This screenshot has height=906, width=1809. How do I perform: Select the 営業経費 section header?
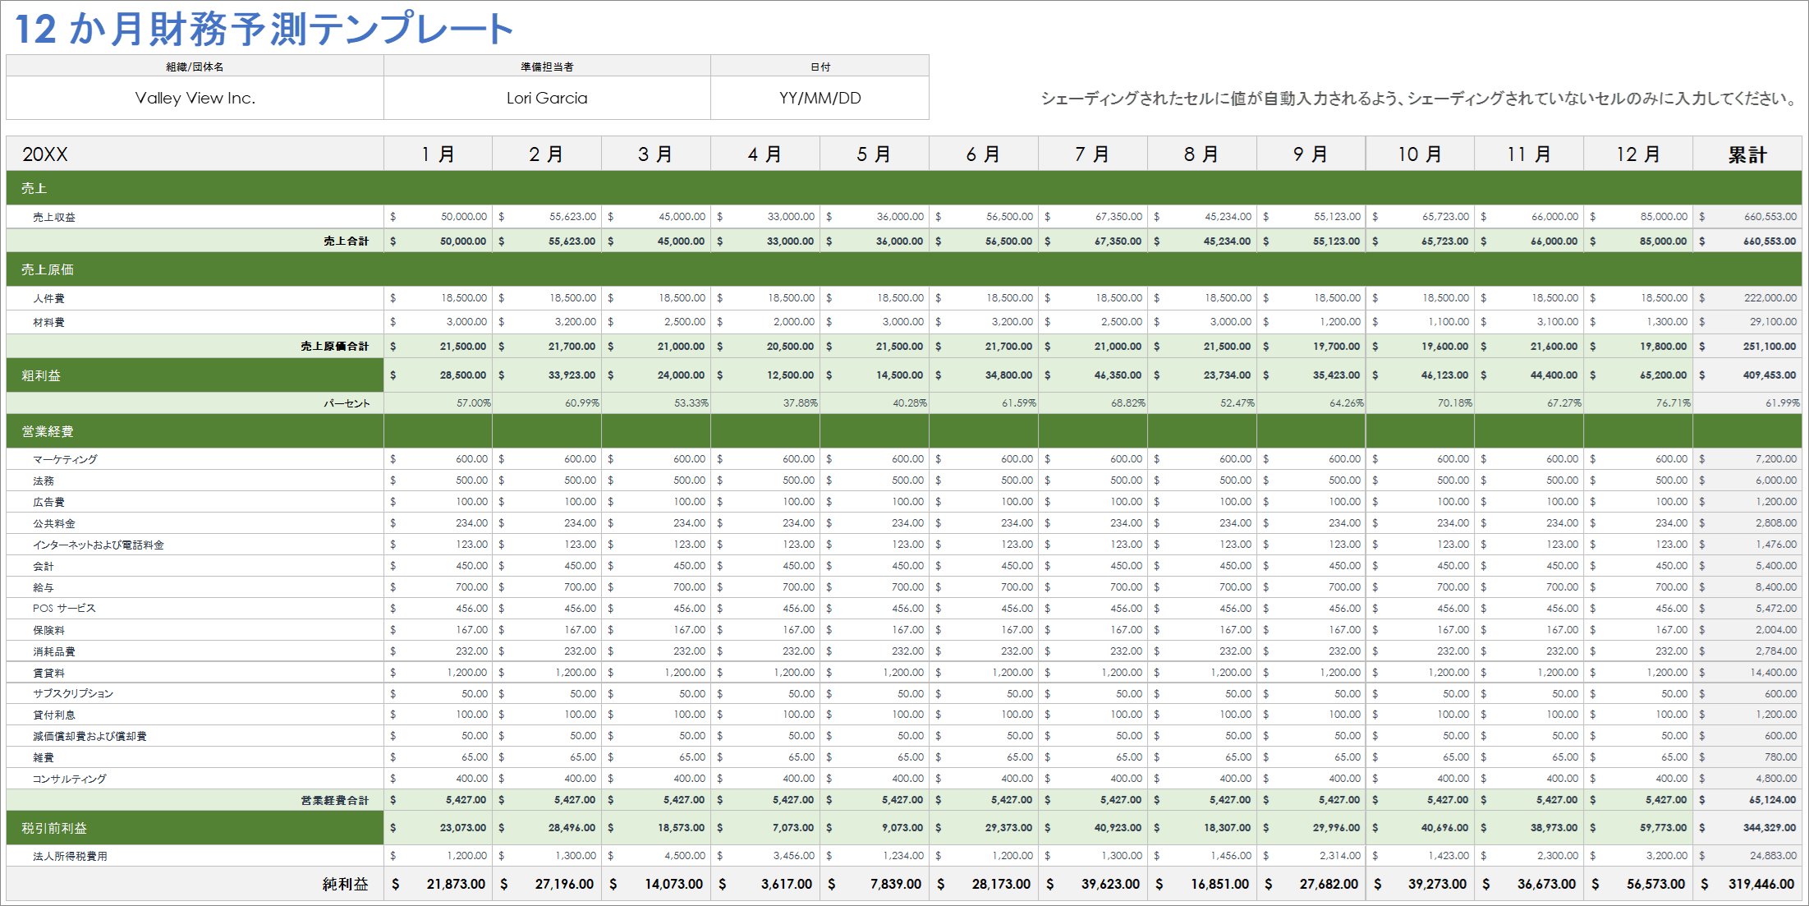coord(195,431)
